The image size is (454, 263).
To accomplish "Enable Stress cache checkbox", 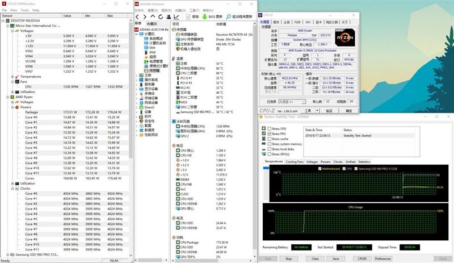I will (x=270, y=139).
